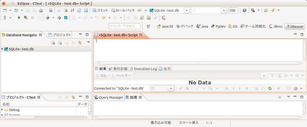Select the Debug folder in CTest project
This screenshot has height=127, width=307.
[12, 110]
